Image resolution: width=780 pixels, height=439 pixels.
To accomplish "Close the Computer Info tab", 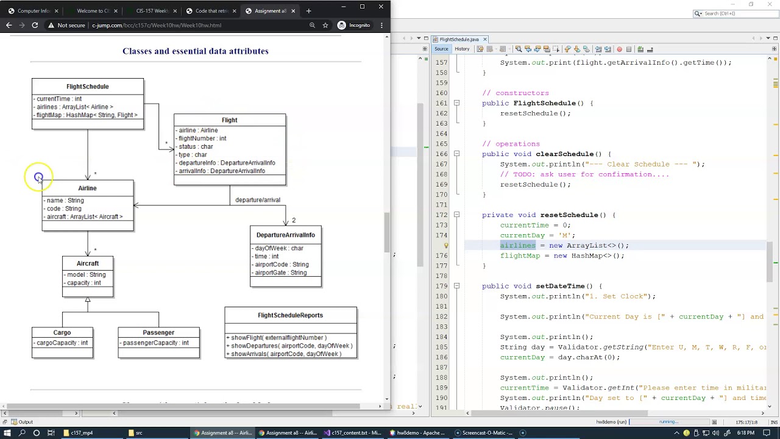I will pyautogui.click(x=57, y=10).
